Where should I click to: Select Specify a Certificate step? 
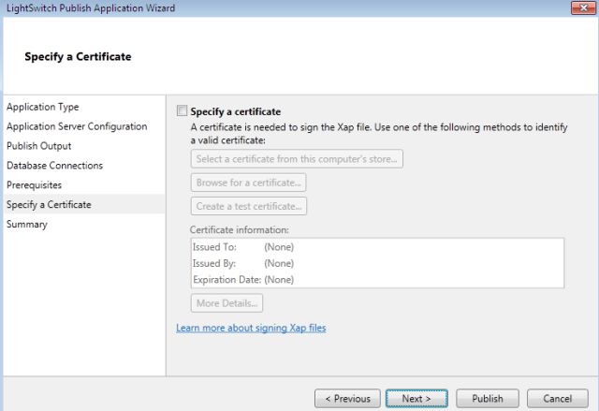click(x=49, y=205)
